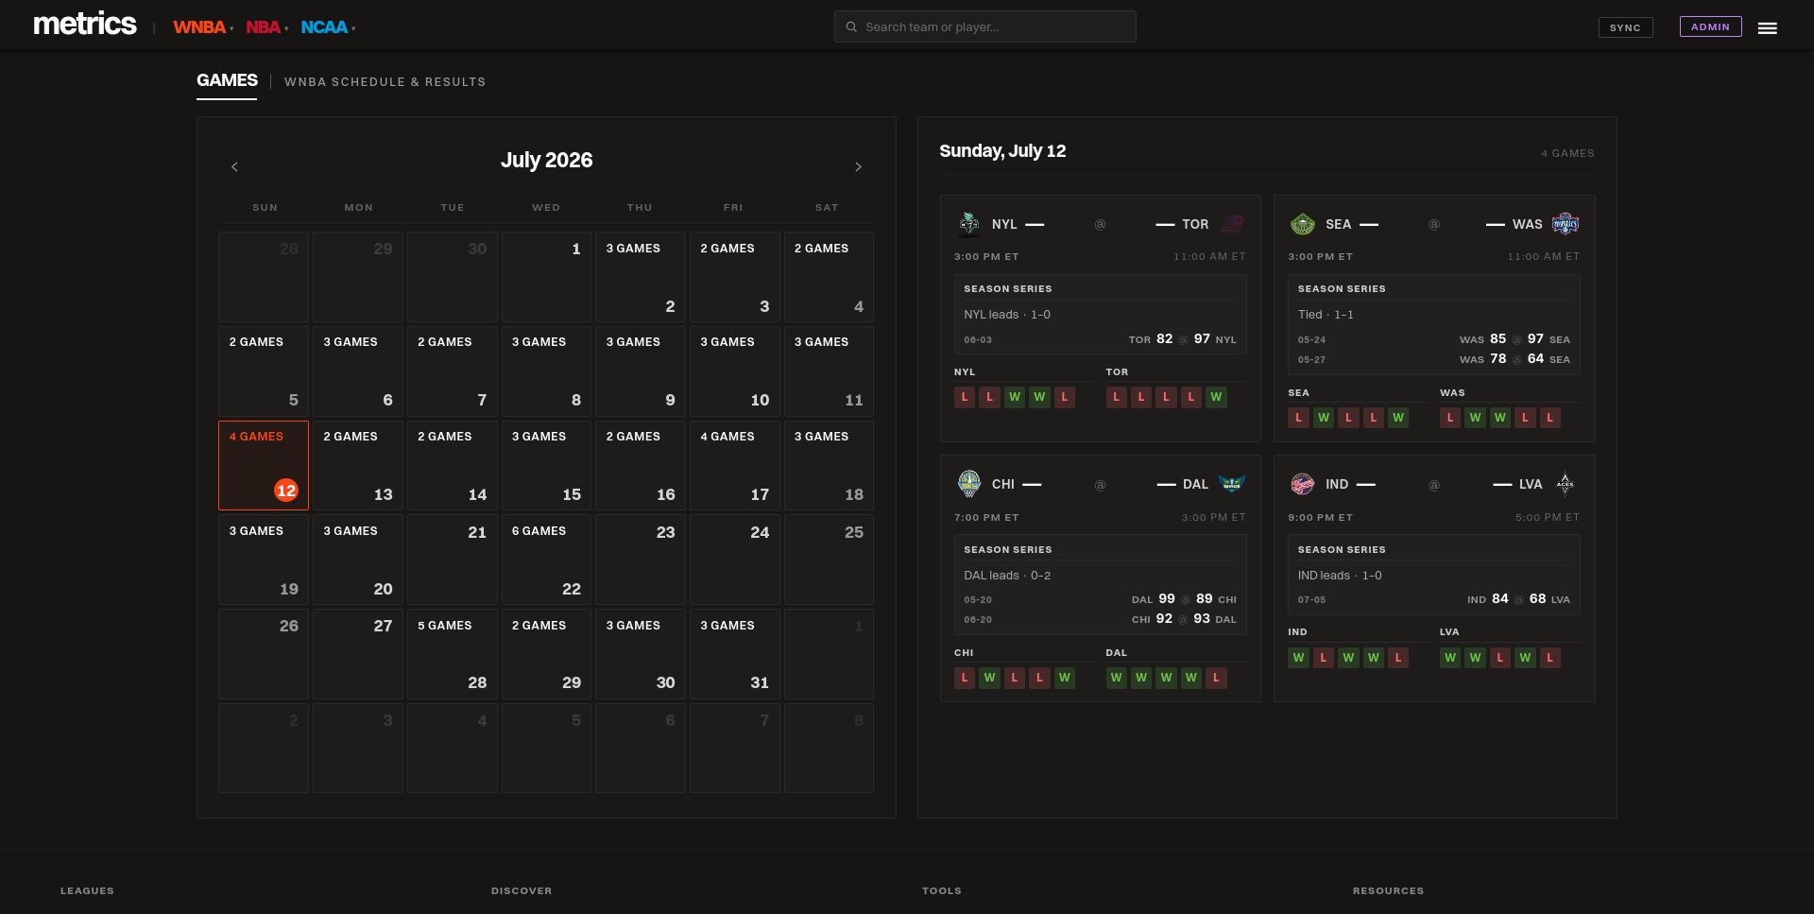
Task: Select the GAMES tab
Action: [227, 81]
